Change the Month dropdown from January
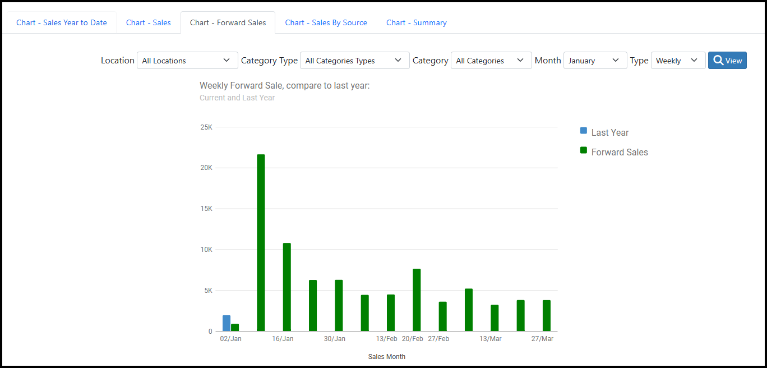 594,61
